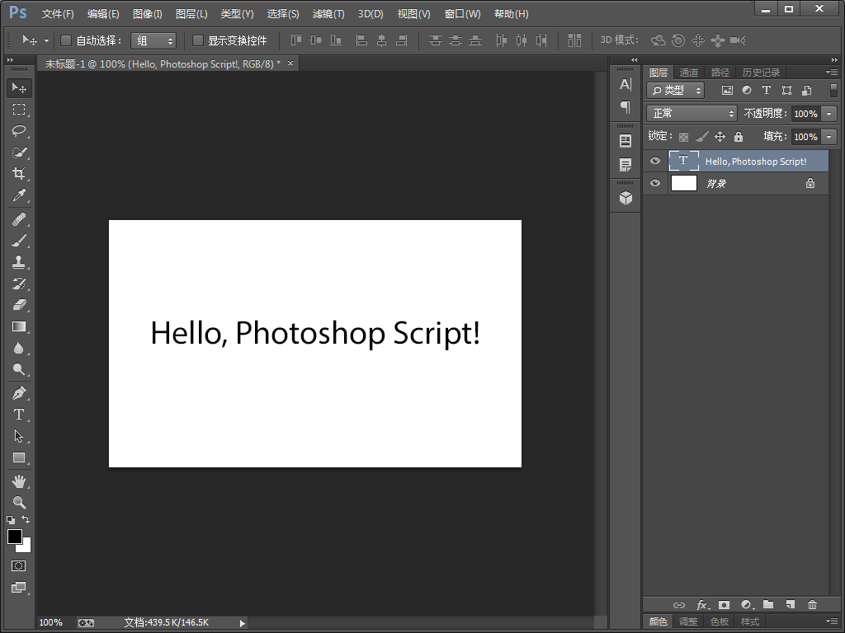Select the Quick Selection tool
The height and width of the screenshot is (633, 845).
pos(19,152)
